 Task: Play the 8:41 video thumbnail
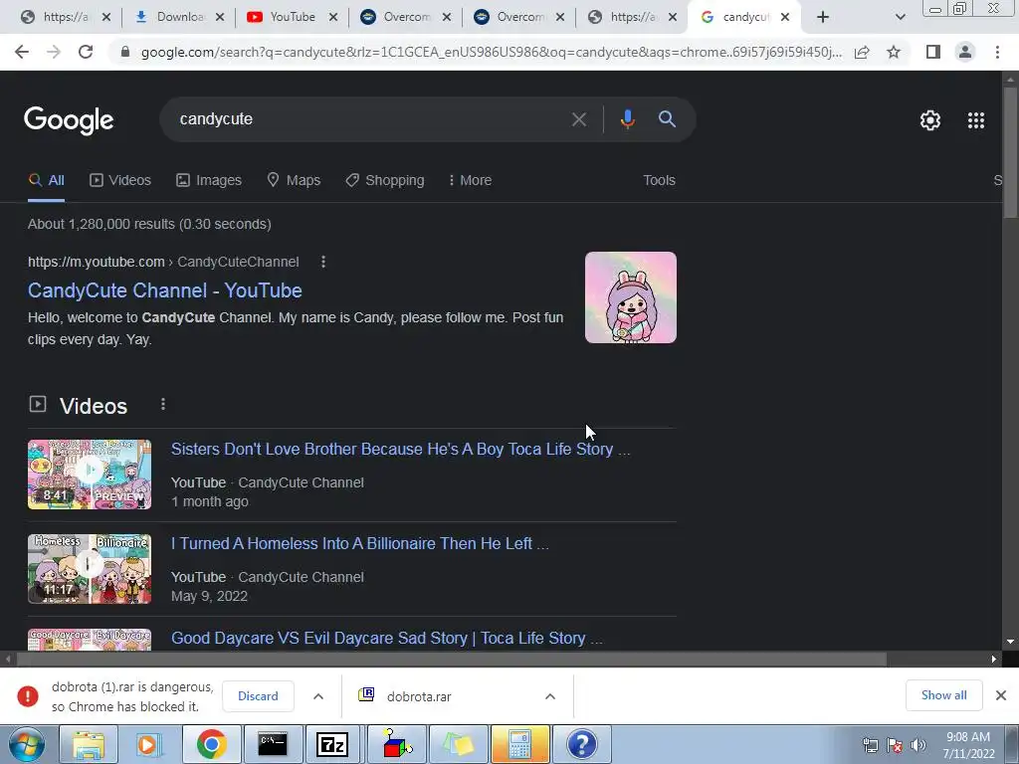(90, 475)
